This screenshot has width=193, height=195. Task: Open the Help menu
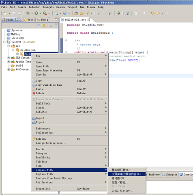click(101, 7)
